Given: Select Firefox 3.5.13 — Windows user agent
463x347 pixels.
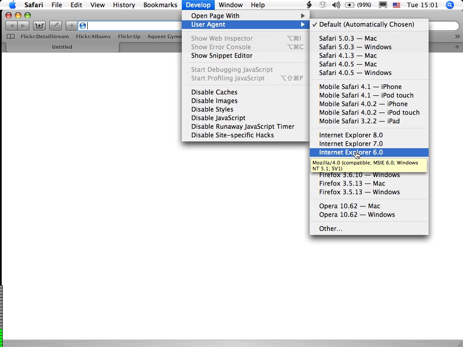Looking at the screenshot, I should (369, 192).
